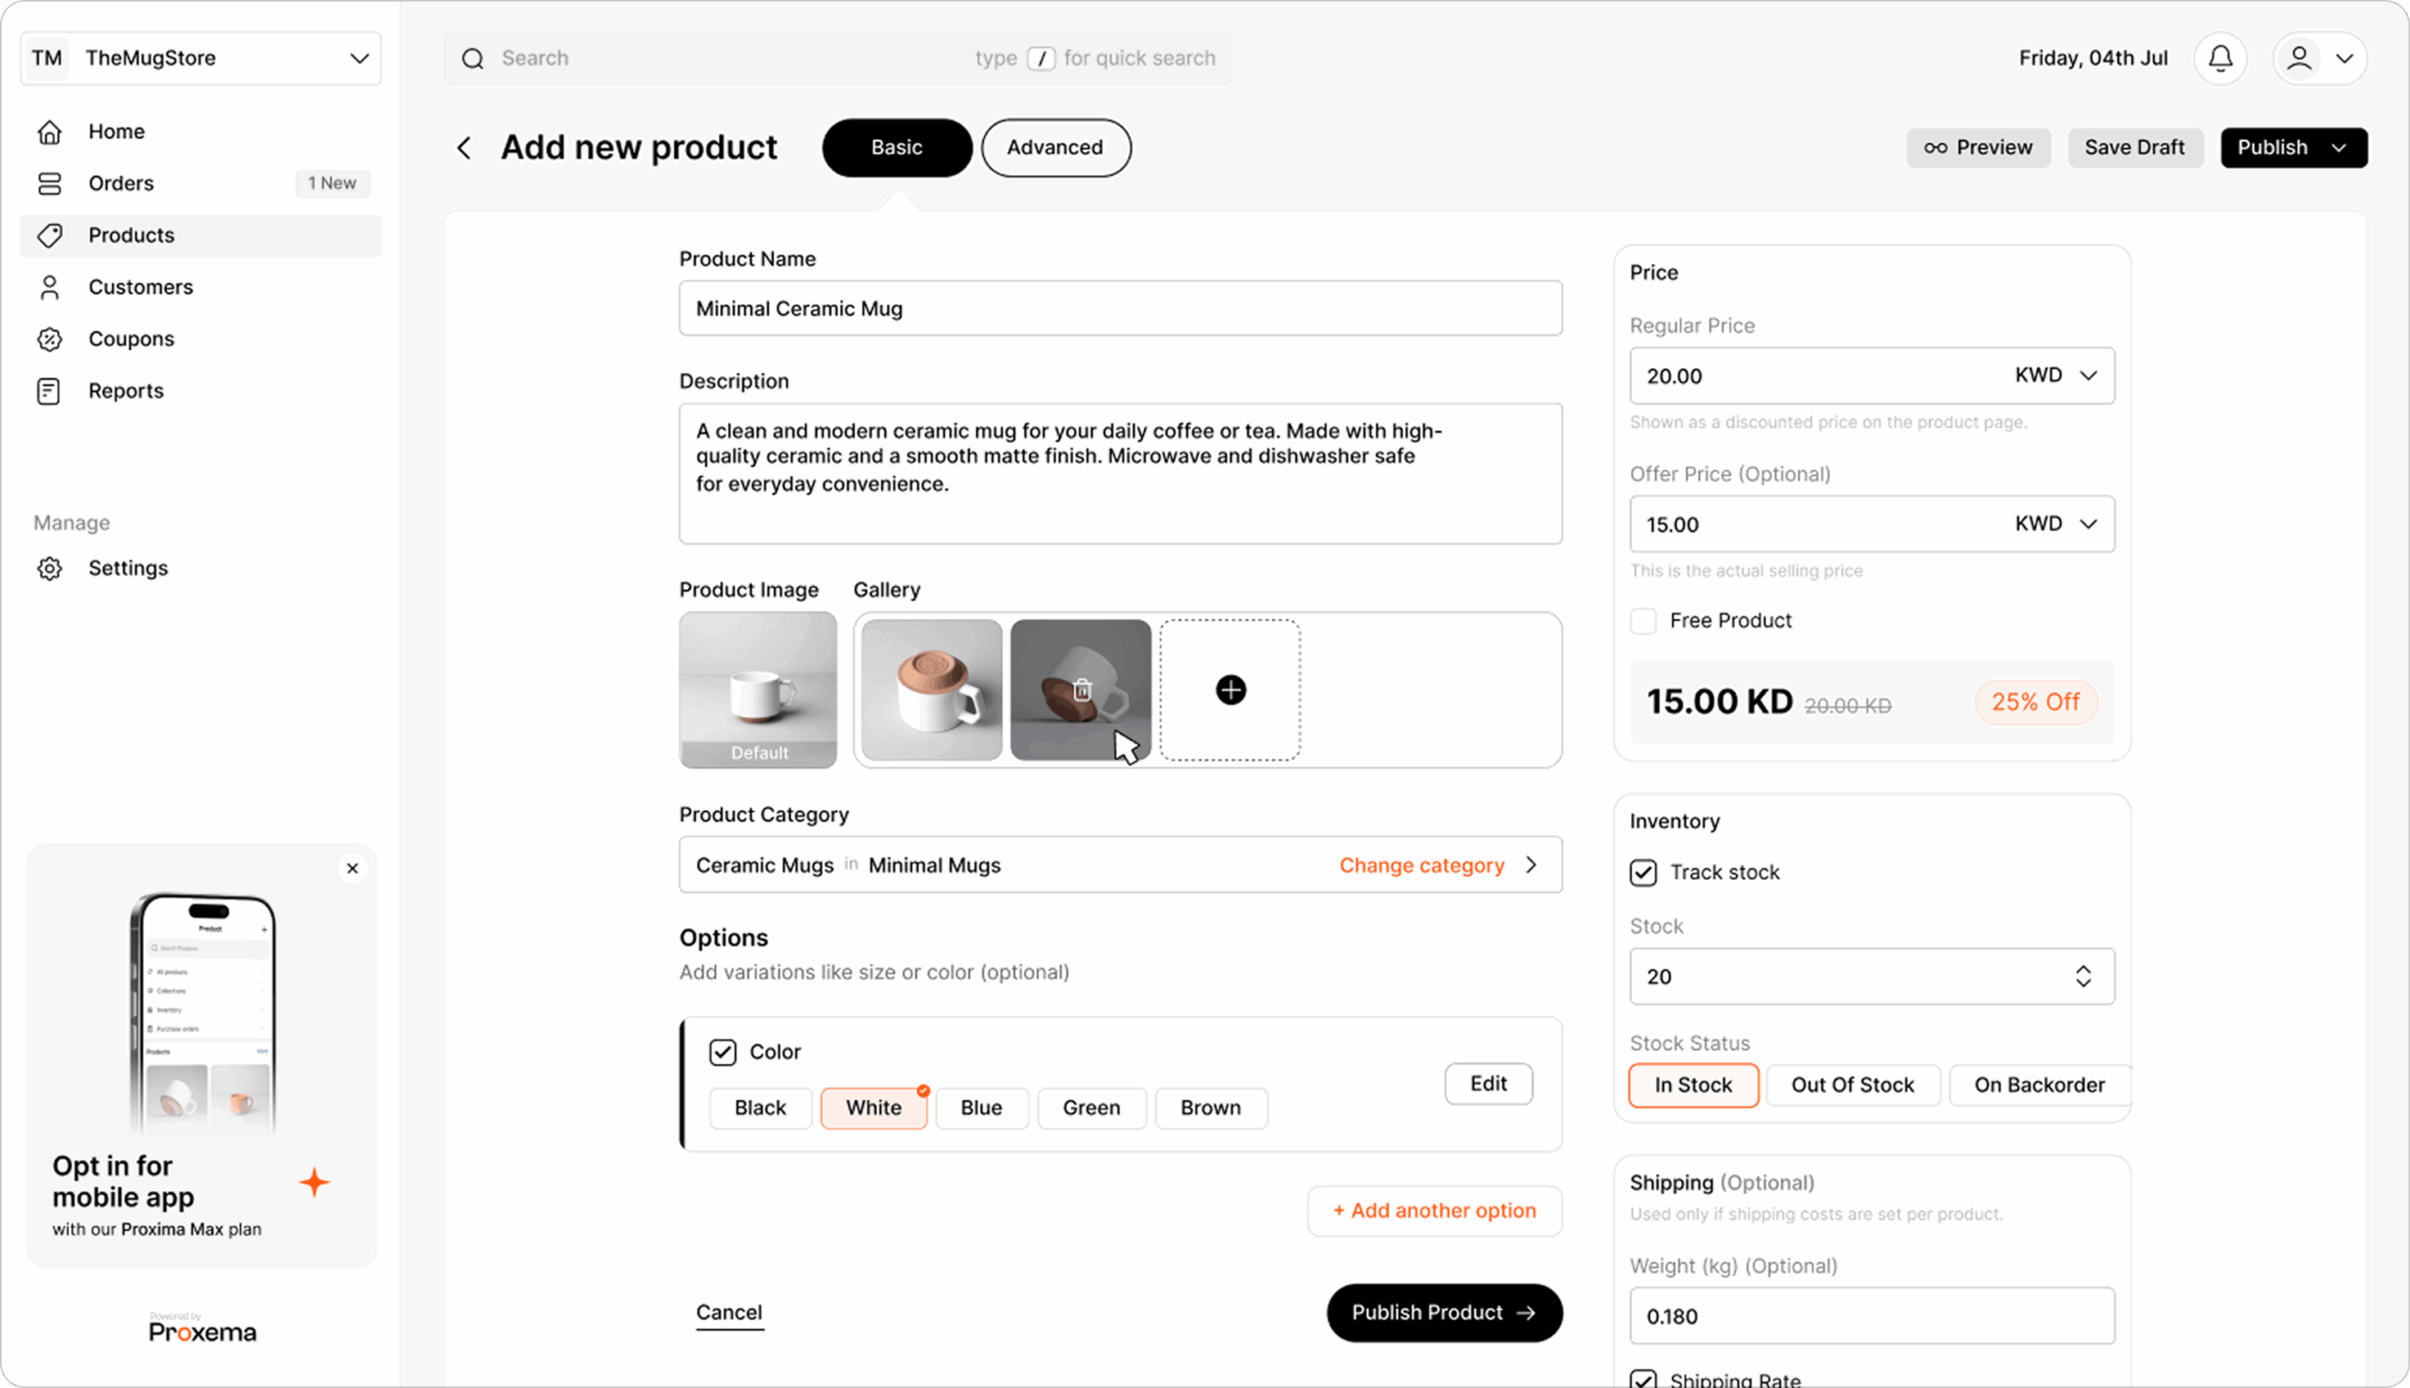Click Save Draft

[x=2134, y=148]
